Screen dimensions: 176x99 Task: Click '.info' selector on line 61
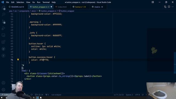pyautogui.click(x=32, y=33)
